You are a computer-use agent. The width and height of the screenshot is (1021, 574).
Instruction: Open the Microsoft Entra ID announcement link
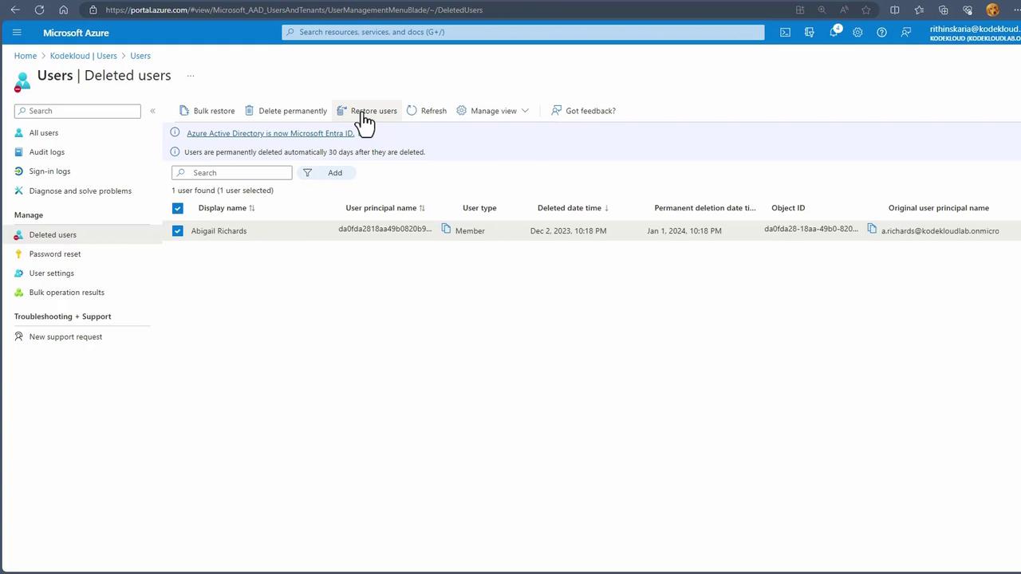[270, 133]
